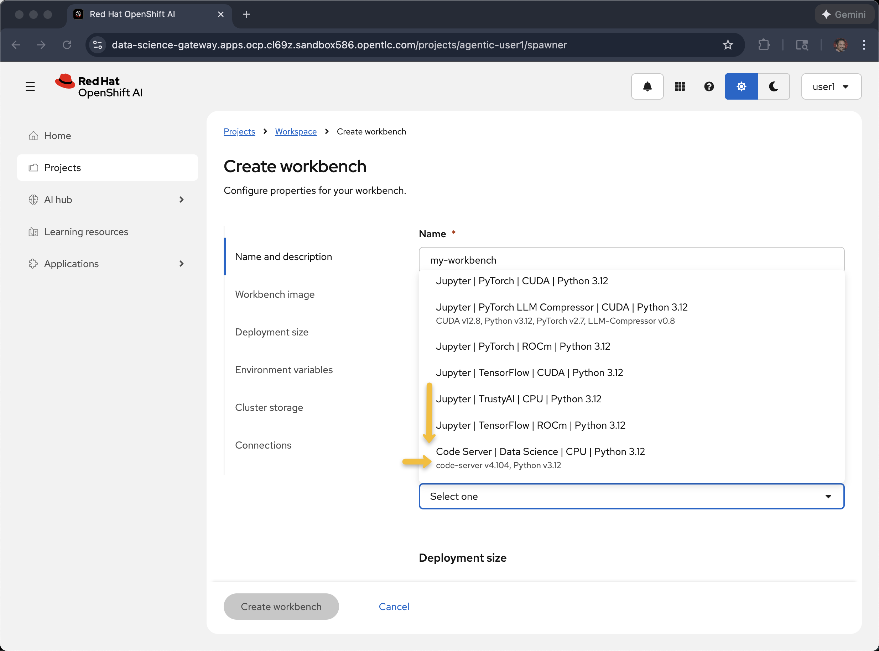Click the Red Hat OpenShift AI logo

(98, 86)
